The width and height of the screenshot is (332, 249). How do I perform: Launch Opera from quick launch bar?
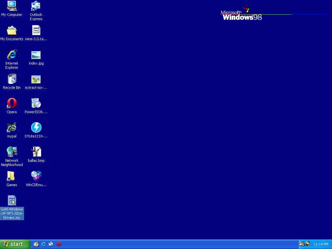point(59,244)
